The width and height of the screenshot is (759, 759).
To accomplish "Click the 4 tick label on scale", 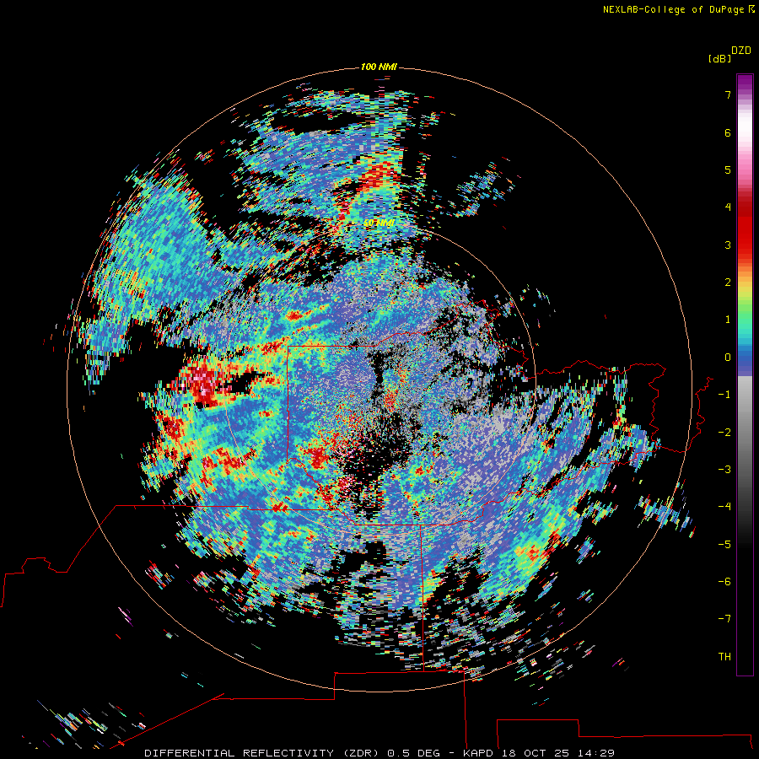I will point(728,207).
